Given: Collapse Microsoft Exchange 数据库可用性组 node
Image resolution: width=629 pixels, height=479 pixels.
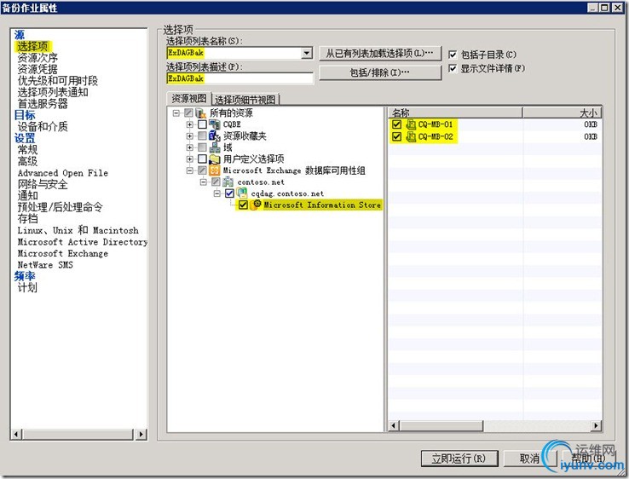Looking at the screenshot, I should click(x=190, y=170).
